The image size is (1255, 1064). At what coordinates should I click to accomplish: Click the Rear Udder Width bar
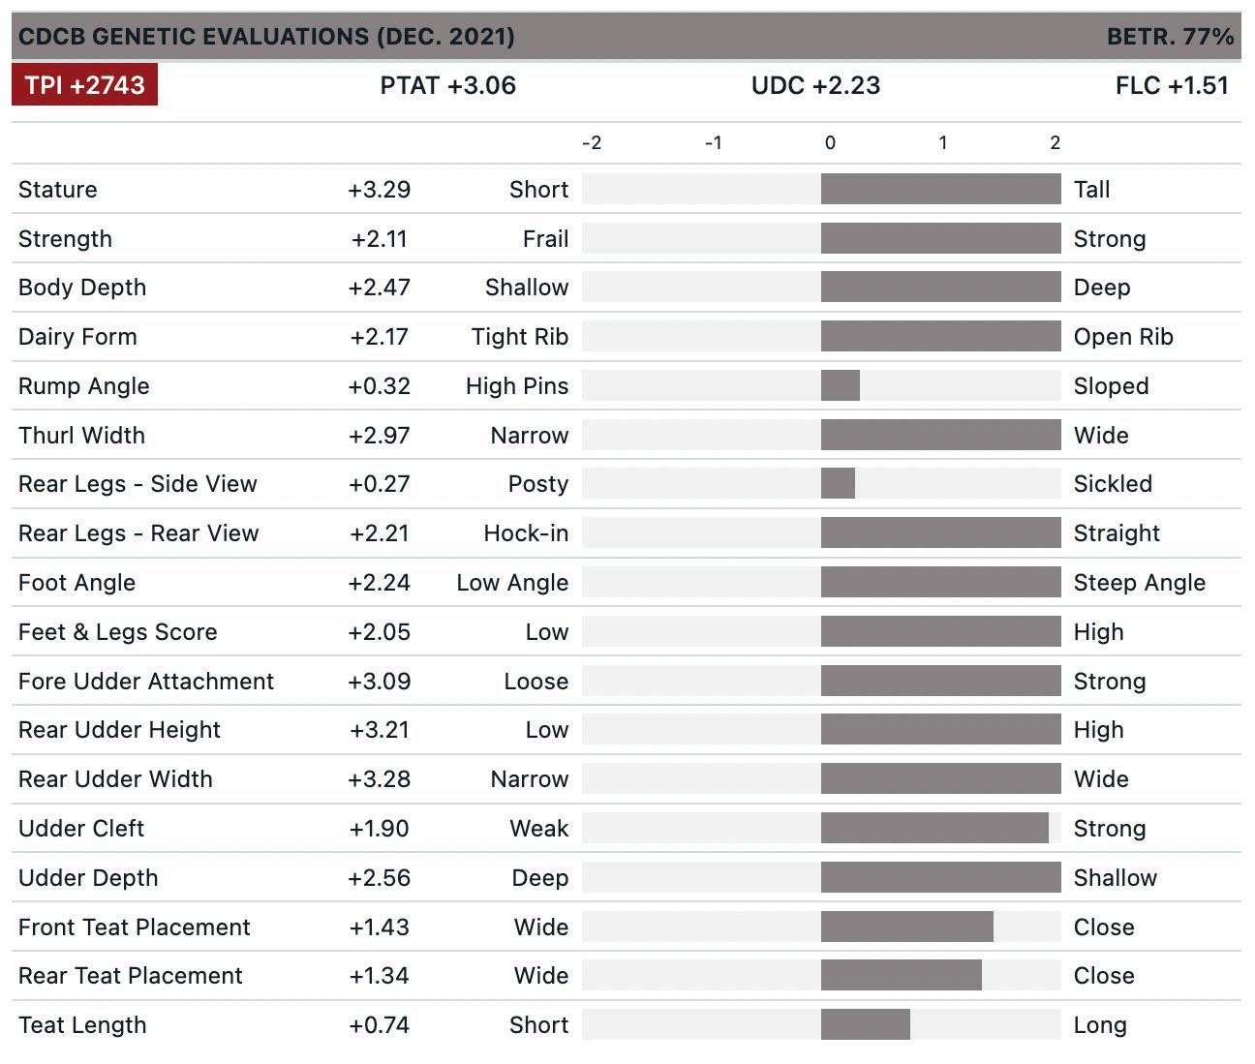point(939,778)
